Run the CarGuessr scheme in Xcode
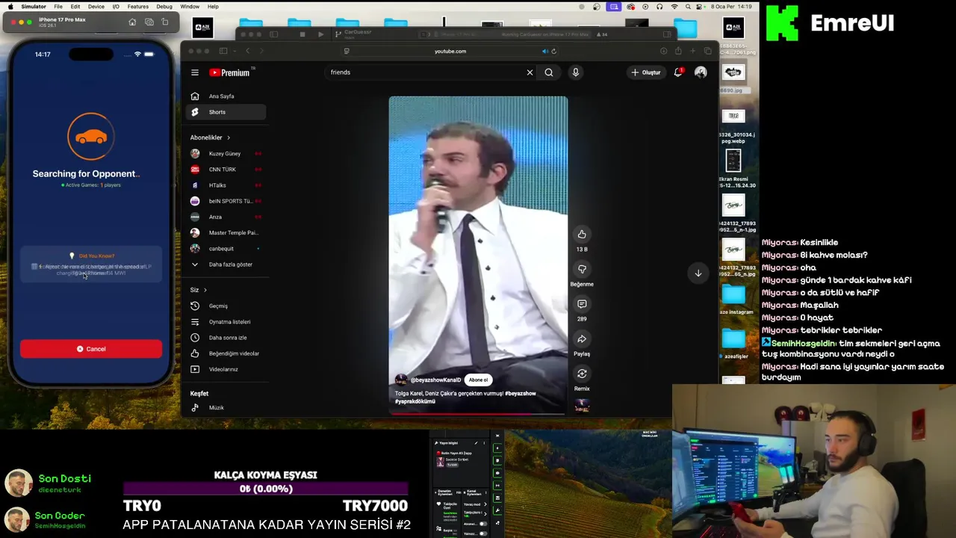Image resolution: width=956 pixels, height=538 pixels. pos(320,34)
